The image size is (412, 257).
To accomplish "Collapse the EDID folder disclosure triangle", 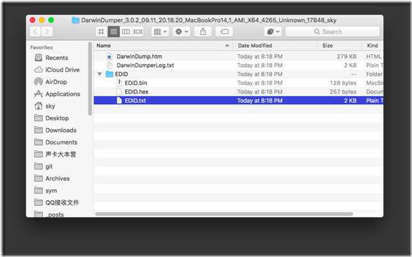I will (x=100, y=74).
